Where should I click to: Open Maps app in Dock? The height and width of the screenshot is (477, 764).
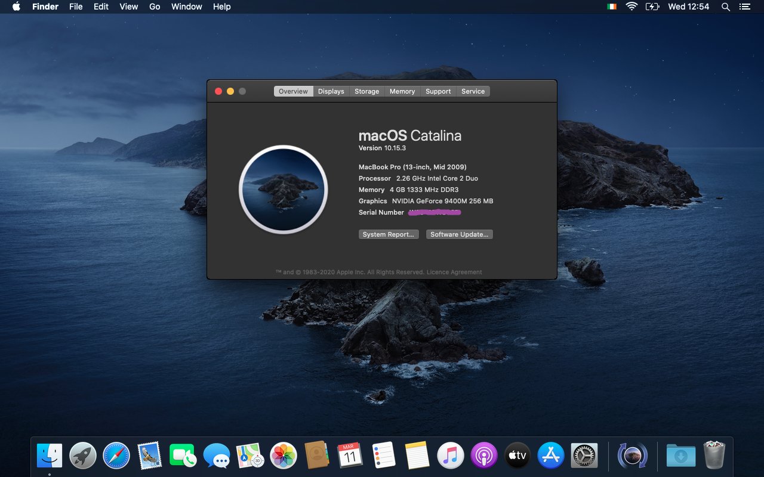pos(250,456)
